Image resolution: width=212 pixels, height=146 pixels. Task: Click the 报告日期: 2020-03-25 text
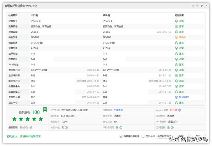point(20,127)
